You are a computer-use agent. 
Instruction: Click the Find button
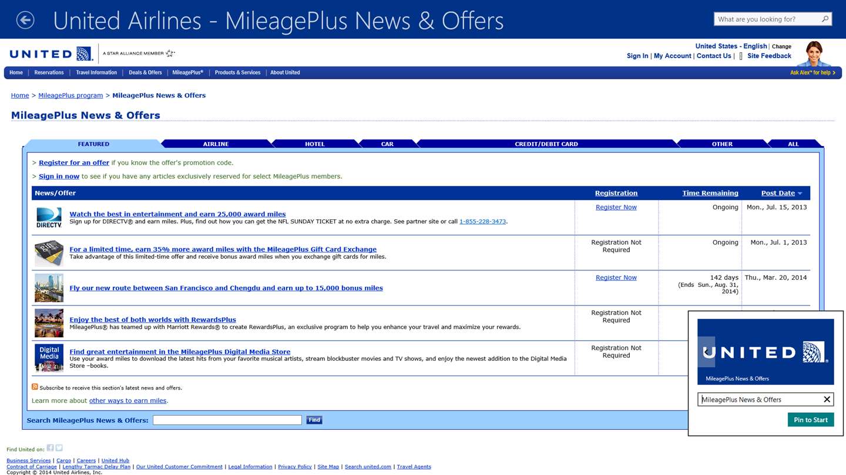tap(314, 420)
